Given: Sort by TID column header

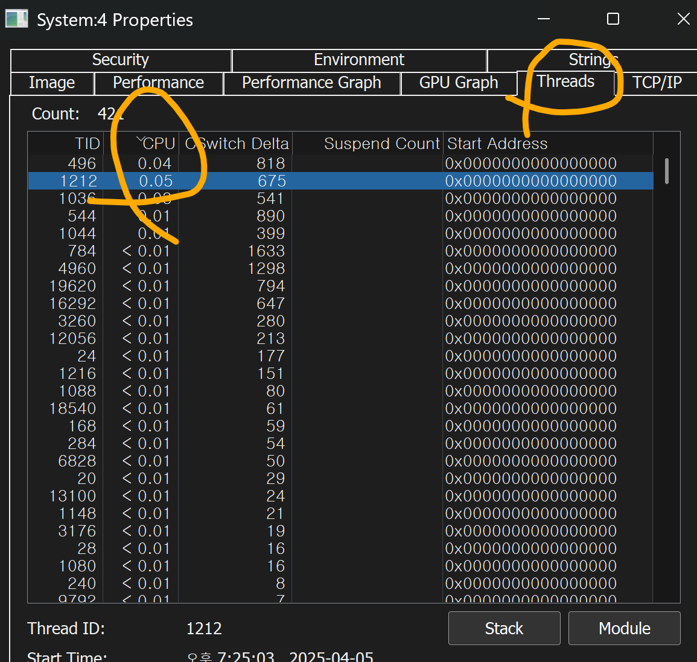Looking at the screenshot, I should (66, 144).
